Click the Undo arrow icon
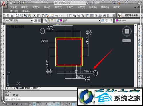 pyautogui.click(x=57, y=15)
